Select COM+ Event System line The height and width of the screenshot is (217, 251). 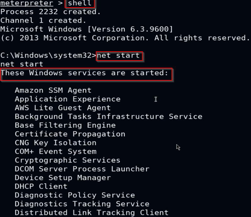tap(56, 151)
